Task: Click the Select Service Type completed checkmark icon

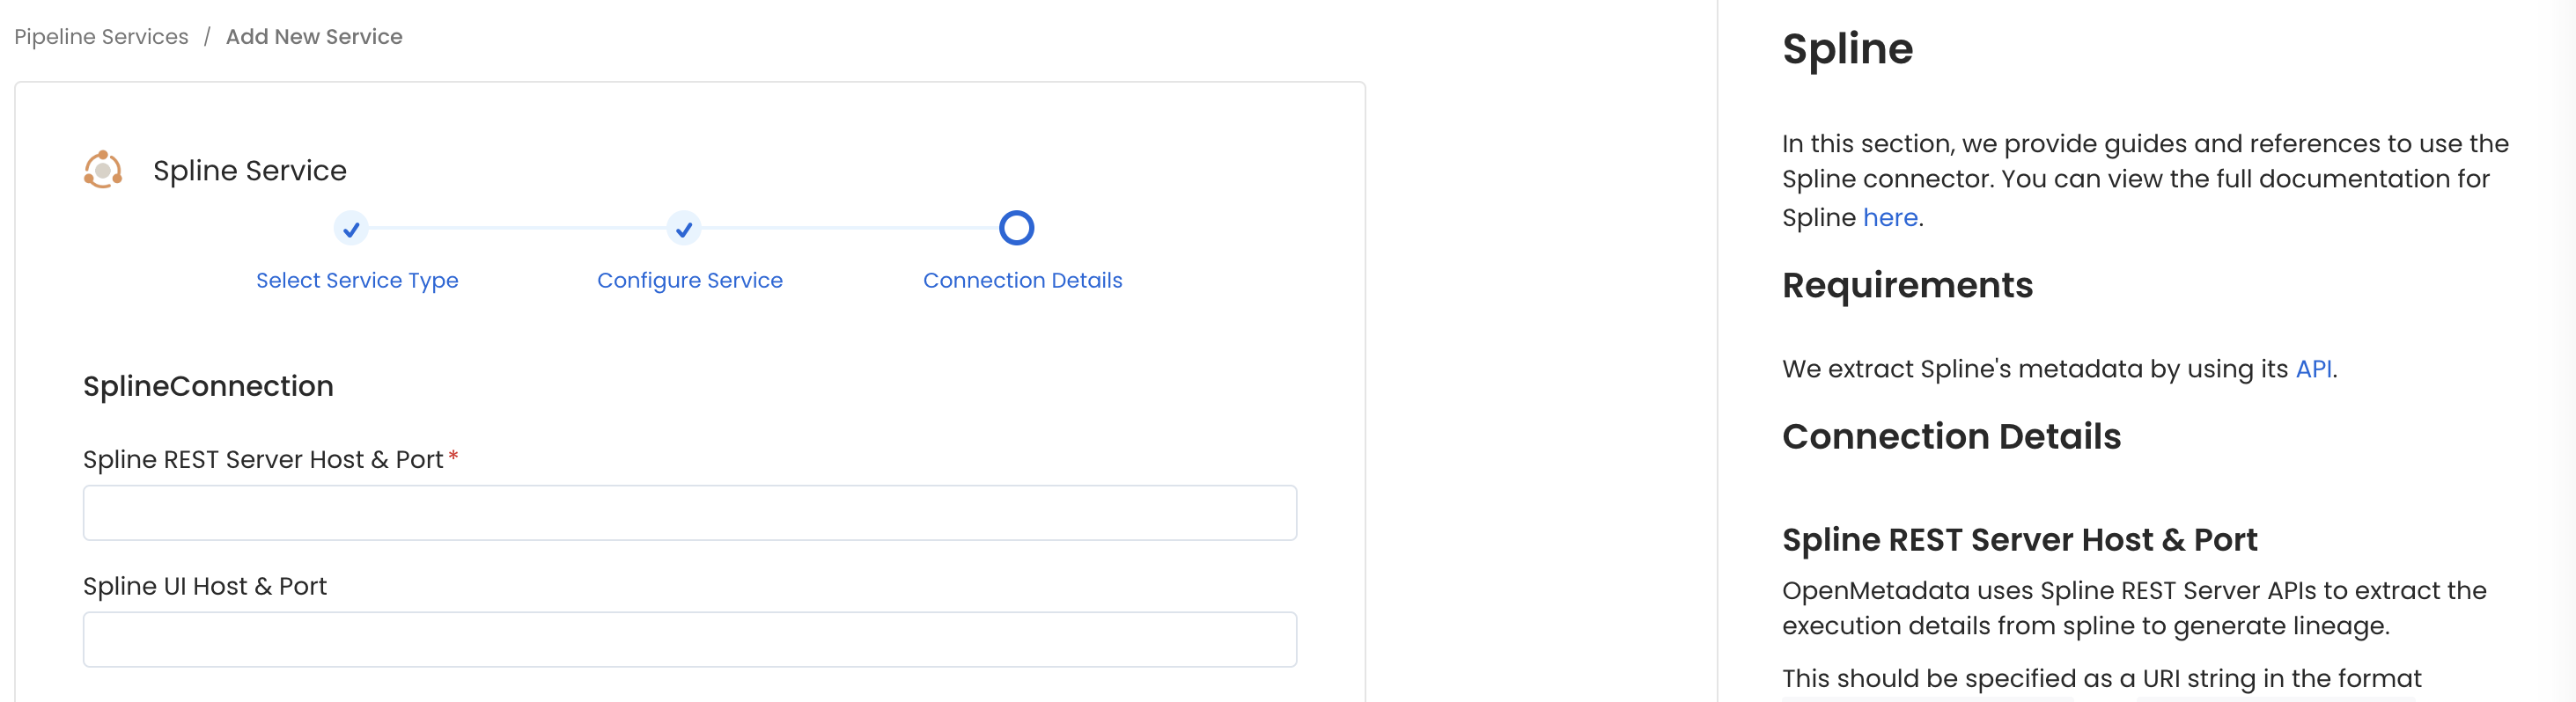Action: point(350,229)
